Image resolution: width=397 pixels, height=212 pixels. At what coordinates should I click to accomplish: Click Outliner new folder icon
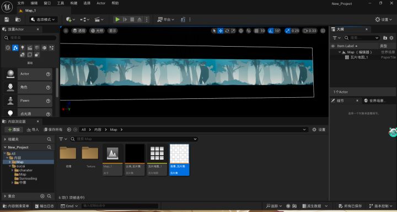(385, 38)
